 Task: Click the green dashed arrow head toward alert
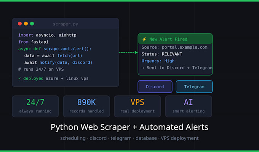136,52
